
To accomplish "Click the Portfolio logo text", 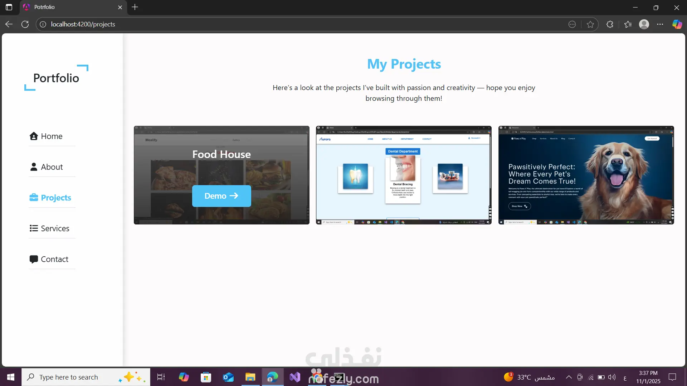I will coord(56,78).
